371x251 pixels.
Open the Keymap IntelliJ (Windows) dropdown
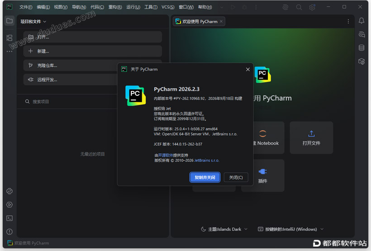tap(290, 229)
